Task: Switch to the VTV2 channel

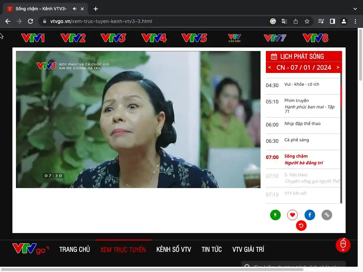Action: (x=73, y=38)
